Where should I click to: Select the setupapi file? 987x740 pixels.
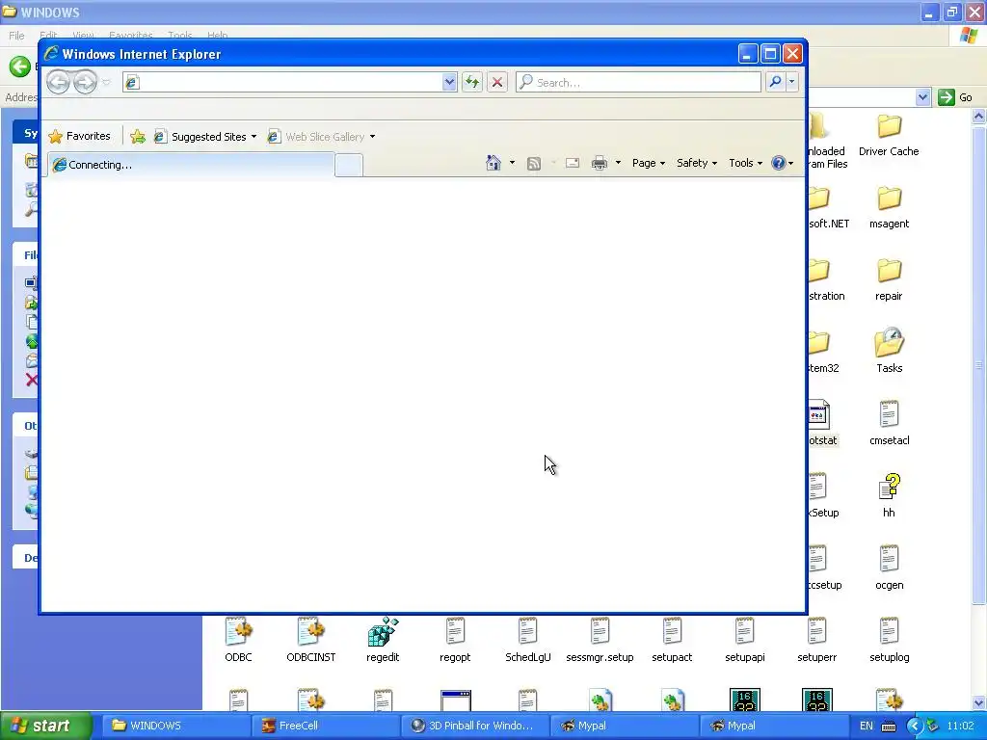click(745, 641)
